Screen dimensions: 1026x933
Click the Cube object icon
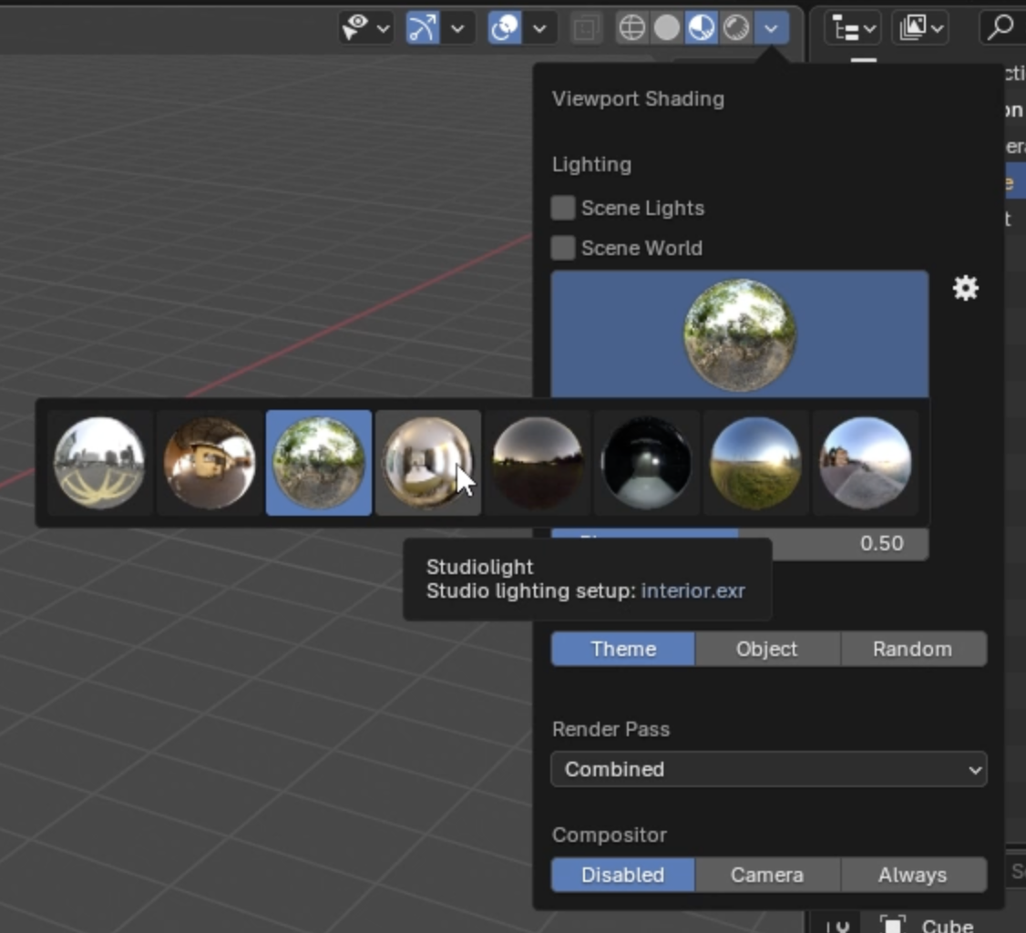coord(893,925)
